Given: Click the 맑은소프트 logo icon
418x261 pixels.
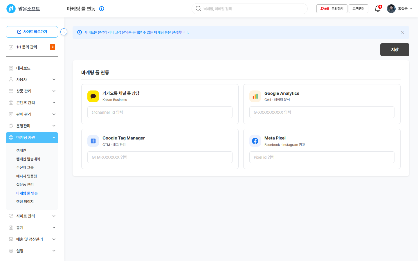Looking at the screenshot, I should point(11,9).
